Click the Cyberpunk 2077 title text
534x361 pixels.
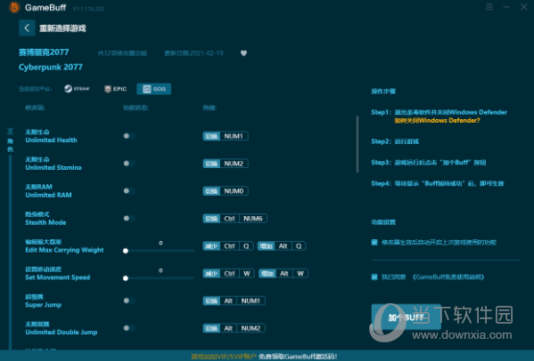(x=51, y=67)
